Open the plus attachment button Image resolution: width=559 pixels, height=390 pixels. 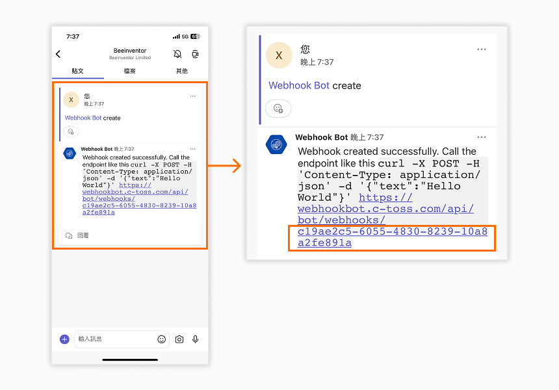pyautogui.click(x=64, y=339)
